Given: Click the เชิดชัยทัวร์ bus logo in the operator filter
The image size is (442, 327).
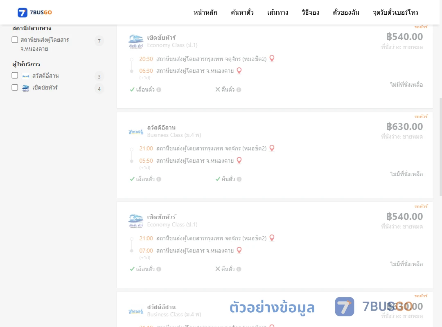Looking at the screenshot, I should [26, 88].
